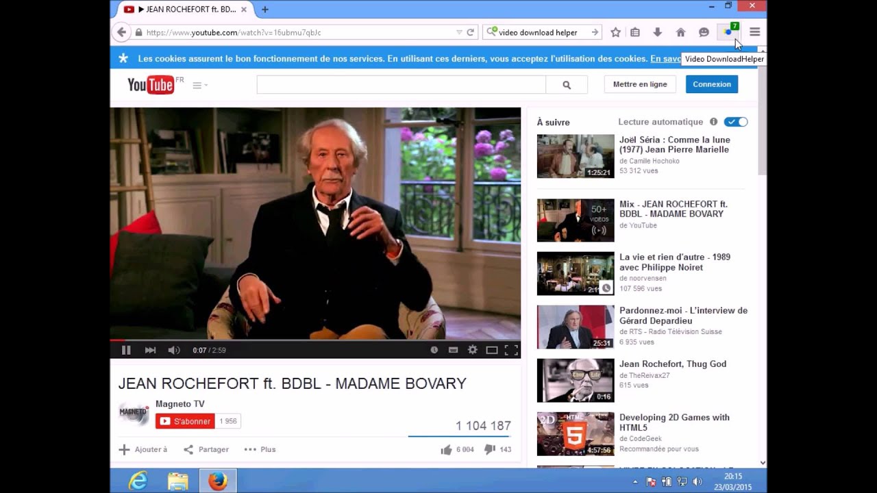This screenshot has height=493, width=877.
Task: Click the thumbnail showing 1:25:21 duration
Action: 576,156
